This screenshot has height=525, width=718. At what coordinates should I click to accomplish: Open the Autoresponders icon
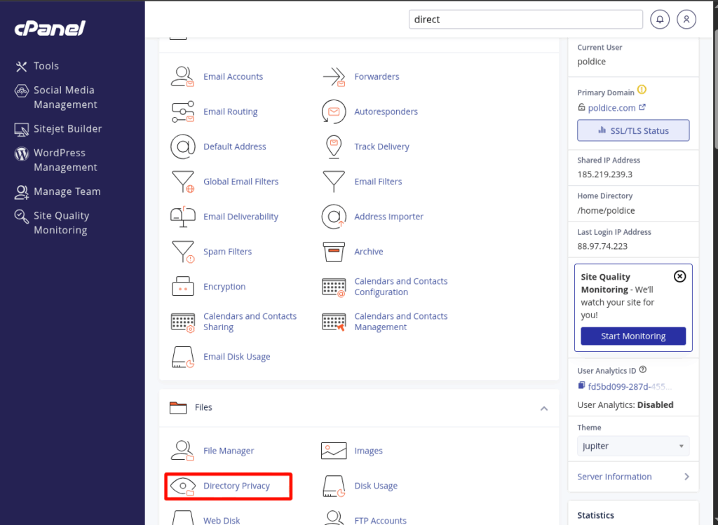334,111
